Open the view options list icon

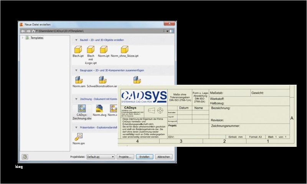(166, 31)
